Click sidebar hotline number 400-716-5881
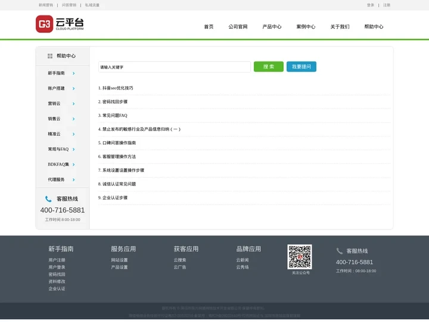Viewport: 429px width, 322px height. (x=63, y=210)
